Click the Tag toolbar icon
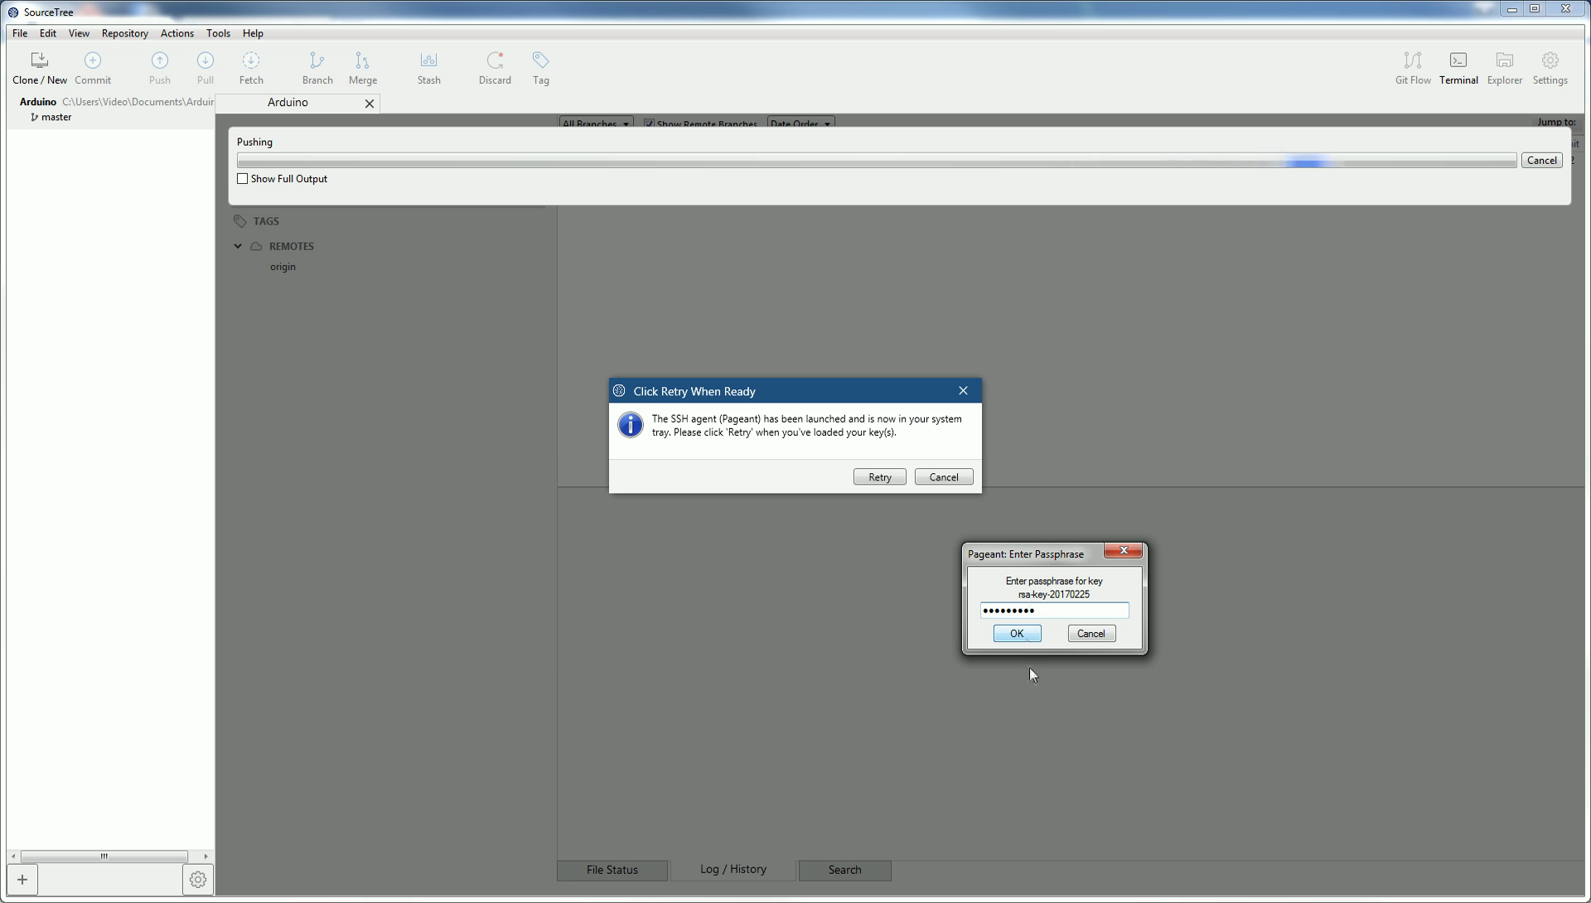Screen dimensions: 1591x903 click(x=540, y=68)
